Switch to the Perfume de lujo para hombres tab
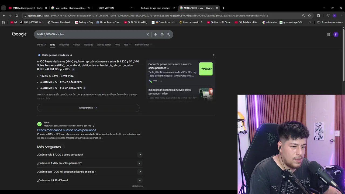This screenshot has height=194, width=345. click(x=156, y=8)
